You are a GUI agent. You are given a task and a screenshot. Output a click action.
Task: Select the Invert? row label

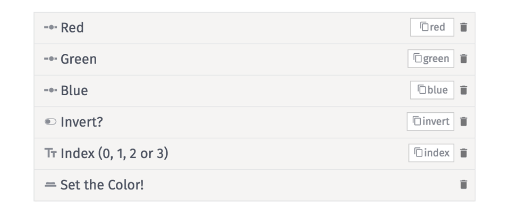[x=82, y=122]
